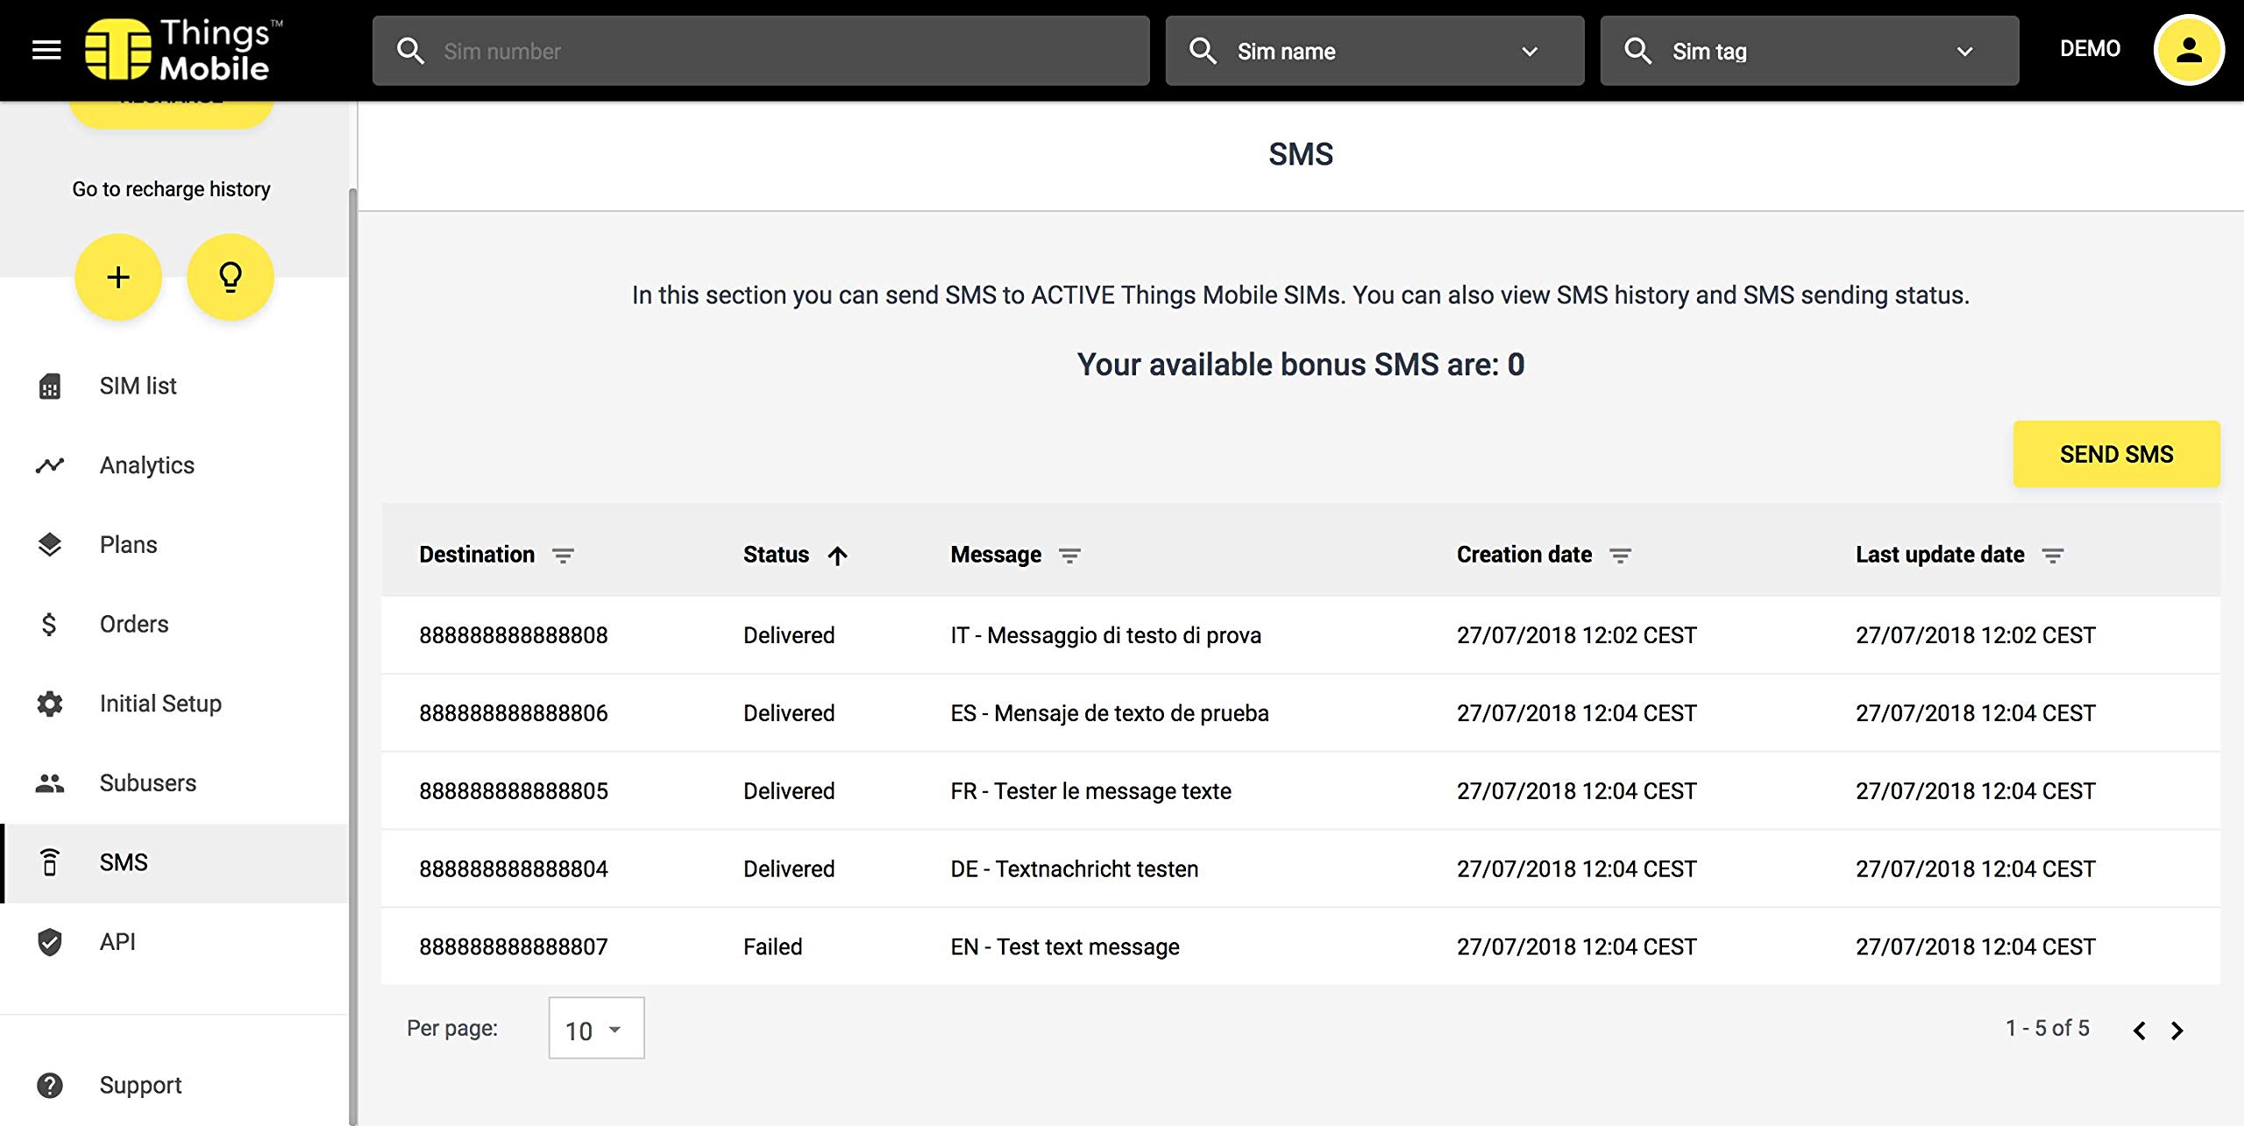This screenshot has height=1126, width=2244.
Task: Open the hamburger menu icon
Action: (x=46, y=50)
